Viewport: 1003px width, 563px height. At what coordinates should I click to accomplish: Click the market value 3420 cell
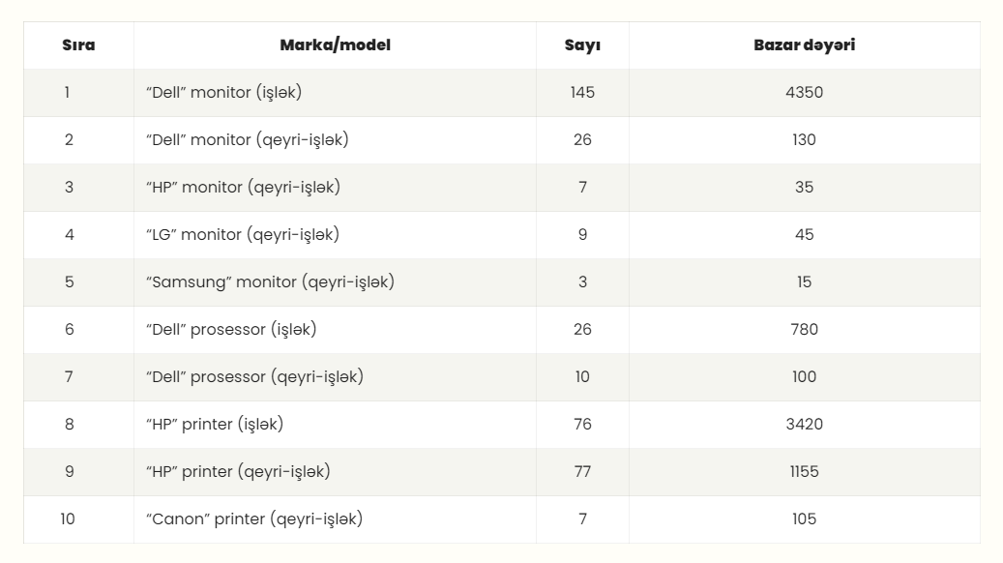click(804, 425)
